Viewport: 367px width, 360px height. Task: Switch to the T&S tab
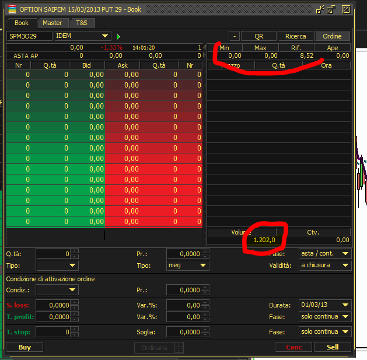point(82,23)
